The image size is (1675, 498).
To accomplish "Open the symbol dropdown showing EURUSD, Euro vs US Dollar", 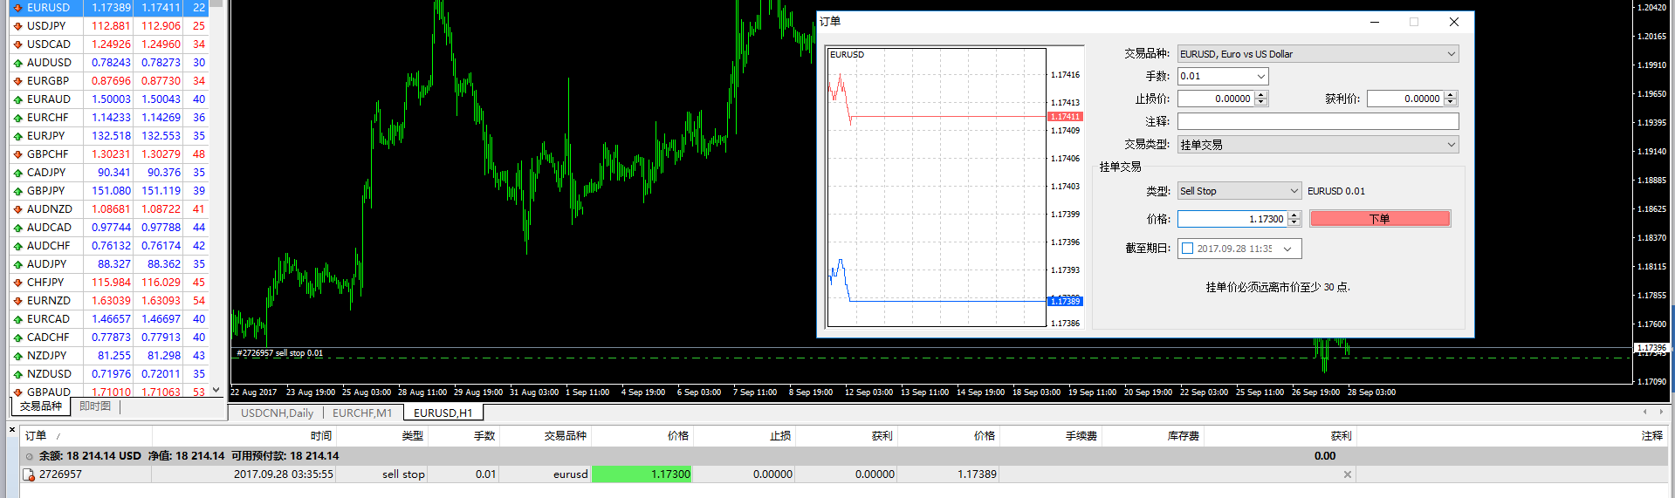I will tap(1318, 54).
